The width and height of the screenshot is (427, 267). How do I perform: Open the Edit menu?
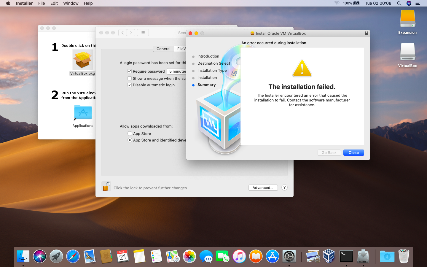click(x=54, y=3)
